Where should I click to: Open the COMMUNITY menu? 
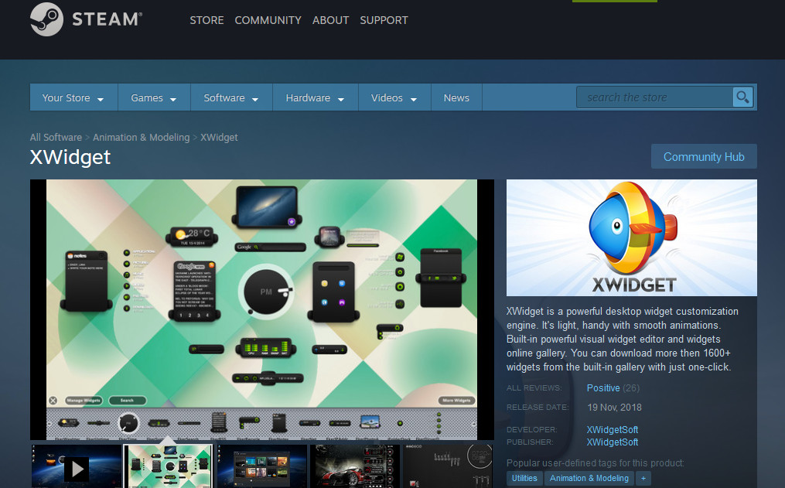[x=268, y=21]
